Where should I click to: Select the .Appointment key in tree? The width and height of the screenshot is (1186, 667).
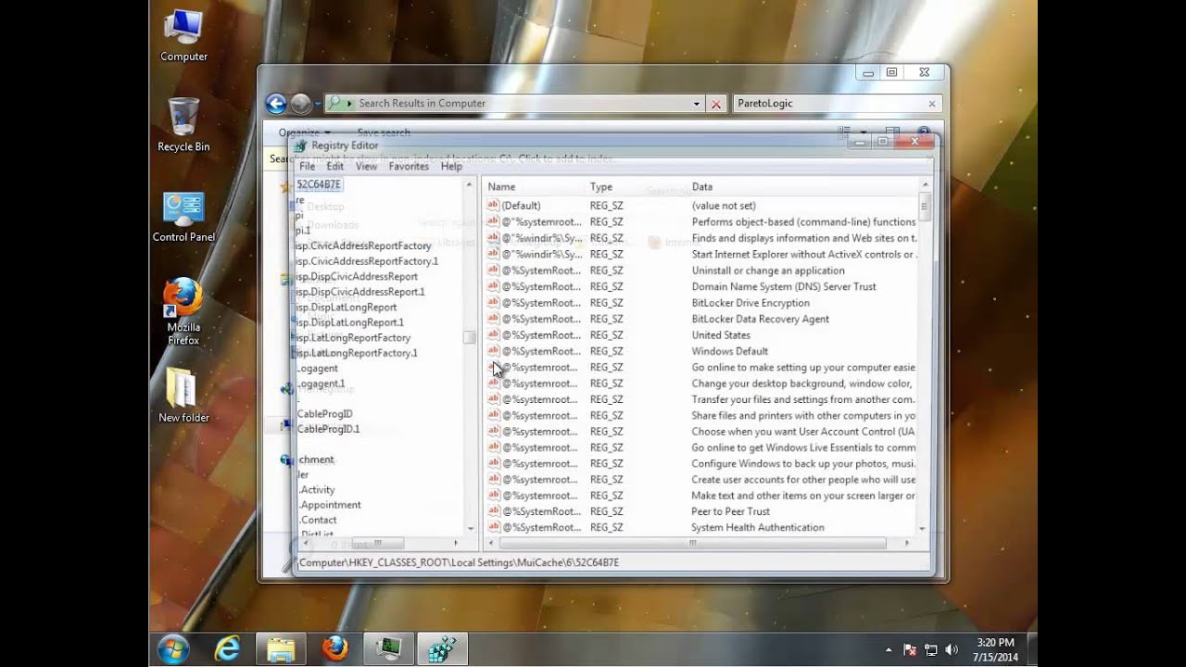[330, 505]
